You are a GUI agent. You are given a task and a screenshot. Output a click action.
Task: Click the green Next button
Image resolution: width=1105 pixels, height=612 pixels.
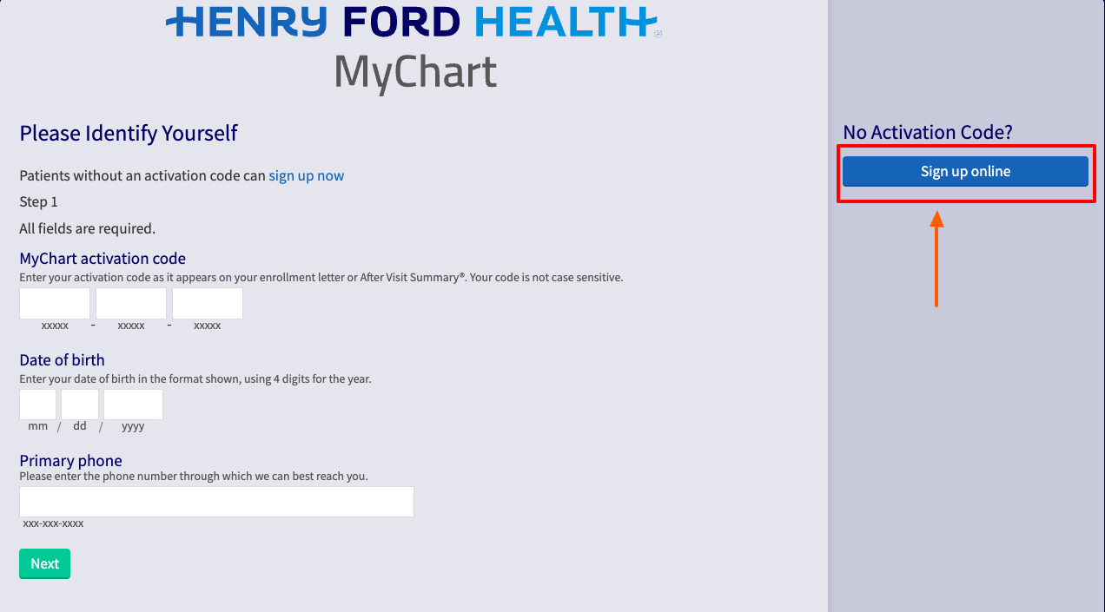click(44, 563)
